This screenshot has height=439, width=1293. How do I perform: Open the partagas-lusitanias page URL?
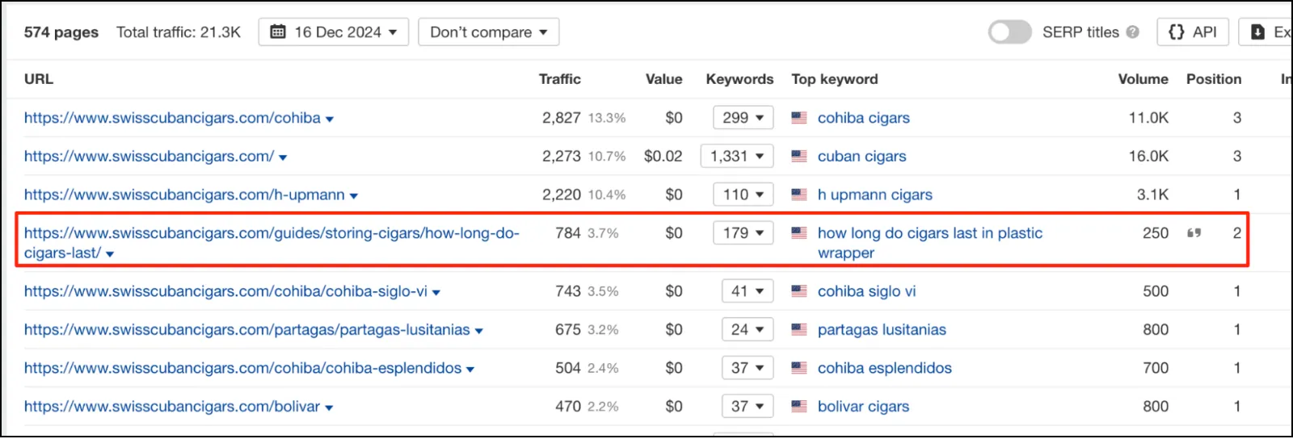click(x=246, y=329)
